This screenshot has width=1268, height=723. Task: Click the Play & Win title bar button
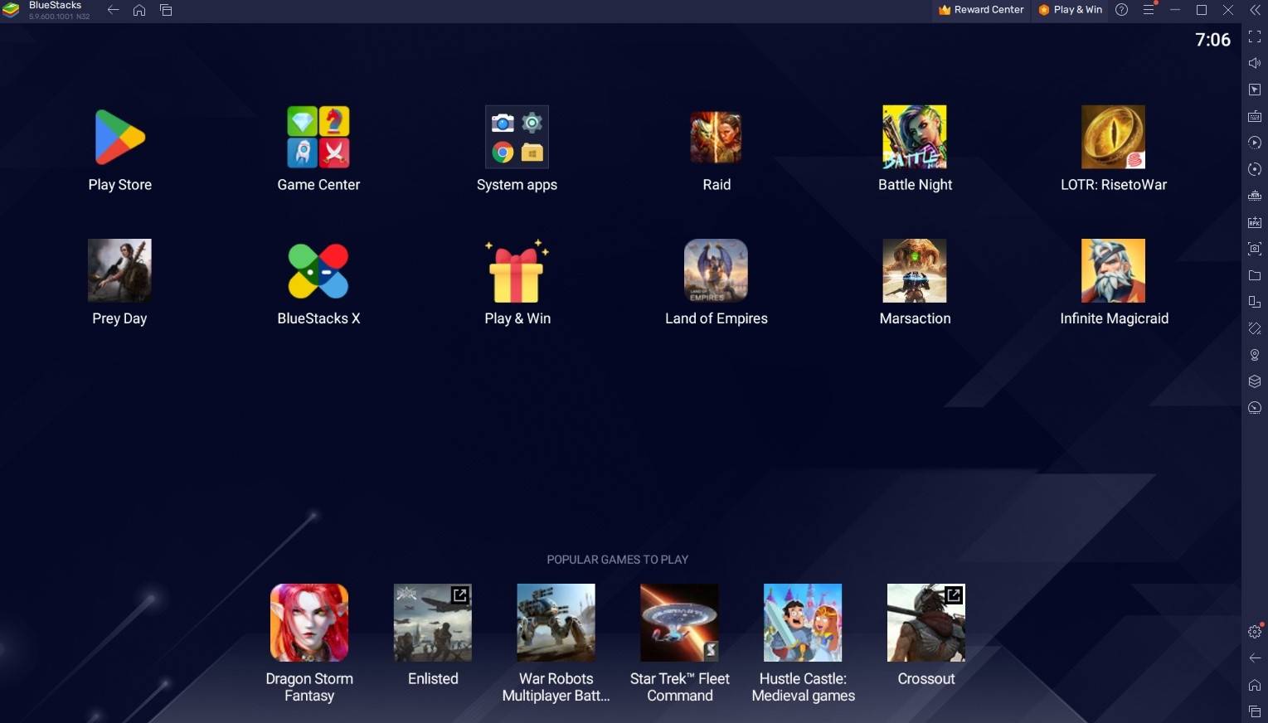pos(1071,10)
